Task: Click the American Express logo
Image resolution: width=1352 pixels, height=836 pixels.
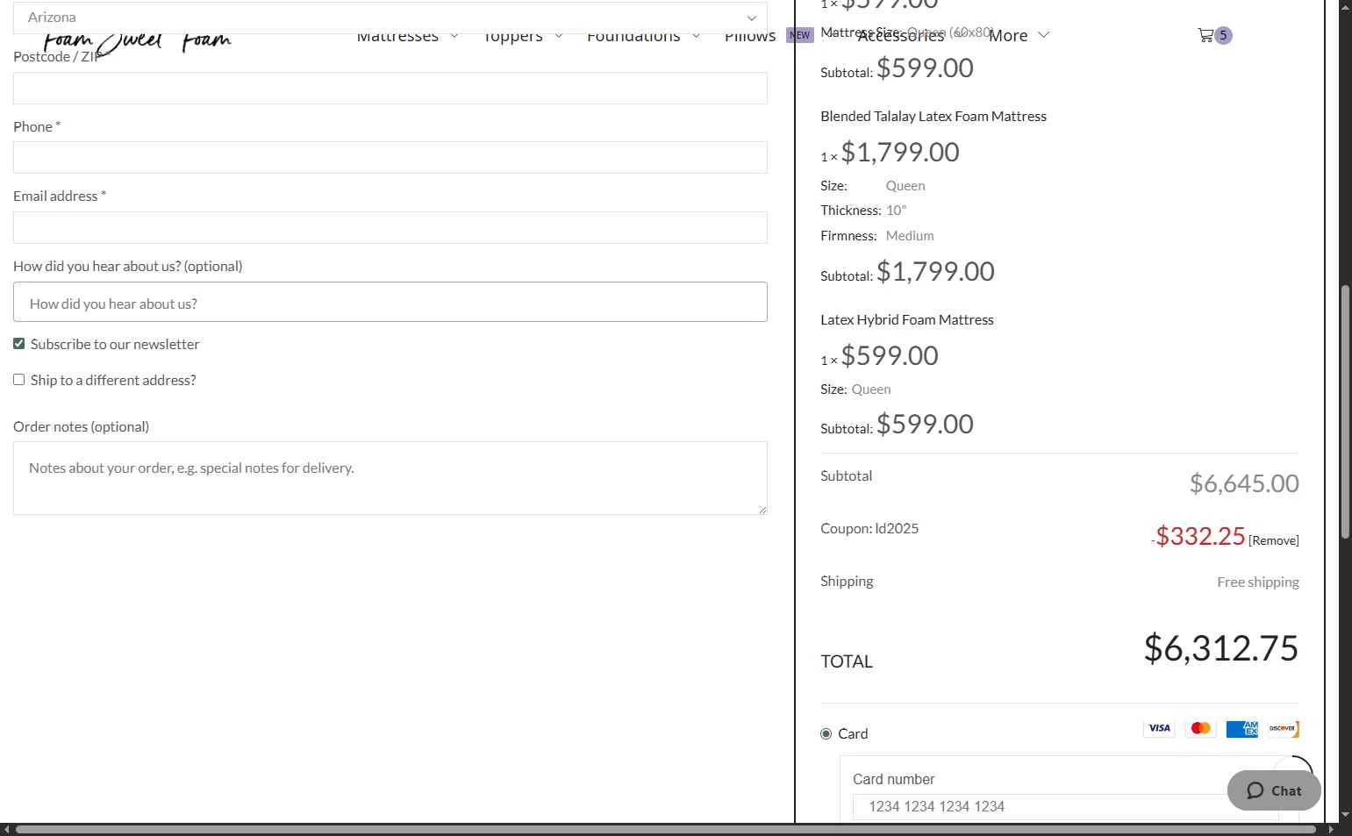Action: coord(1241,728)
